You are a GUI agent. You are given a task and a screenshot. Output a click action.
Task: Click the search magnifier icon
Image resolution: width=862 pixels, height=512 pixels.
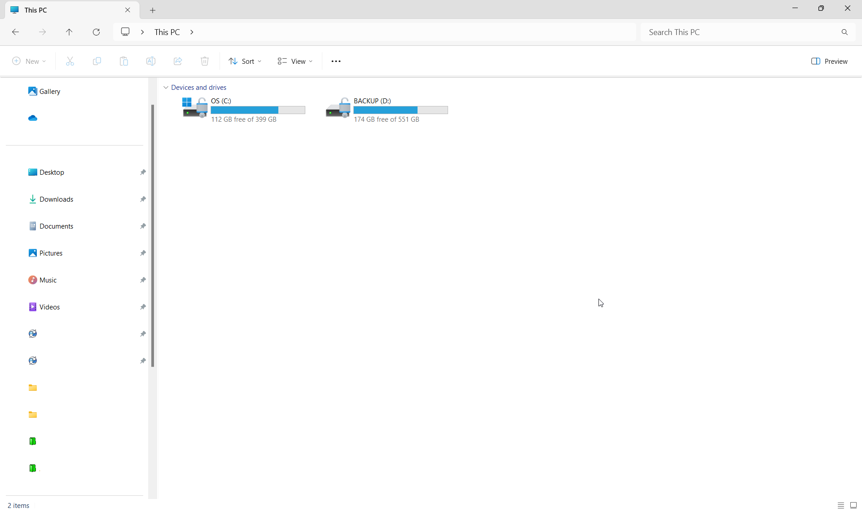point(844,32)
